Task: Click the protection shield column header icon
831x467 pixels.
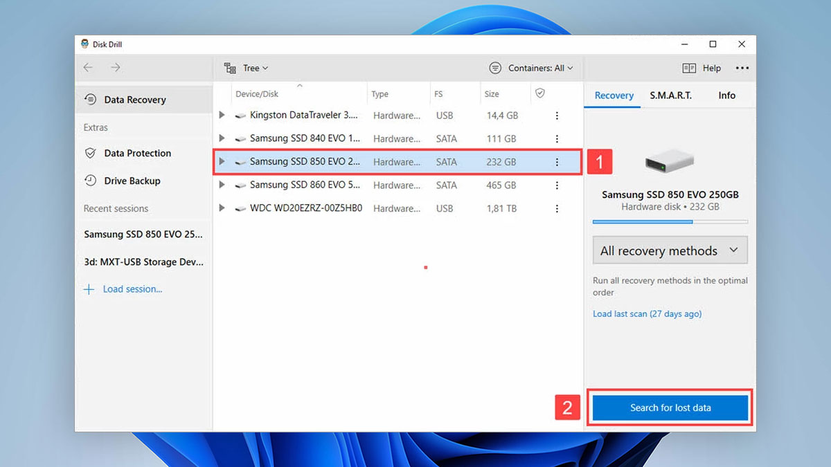Action: pos(540,93)
